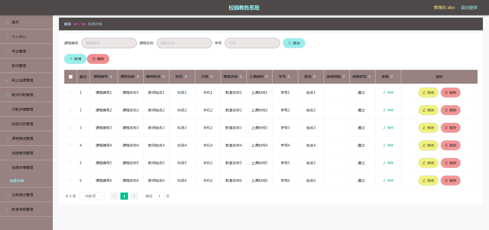The height and width of the screenshot is (230, 489).
Task: Click the icon beside 教师评教管理
Action: [x=7, y=95]
